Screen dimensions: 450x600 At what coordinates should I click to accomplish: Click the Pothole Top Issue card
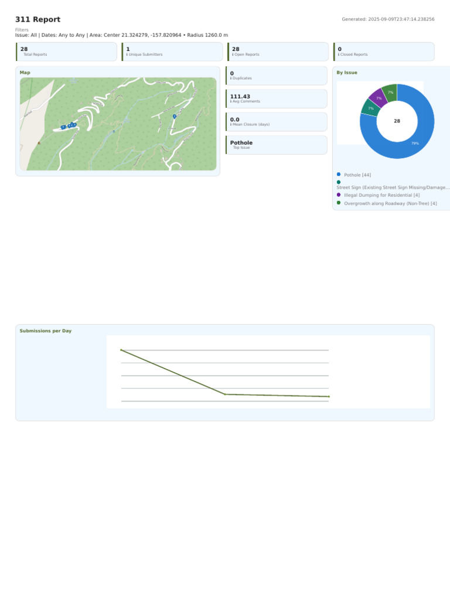[277, 145]
